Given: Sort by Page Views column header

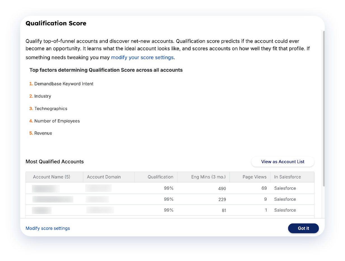Looking at the screenshot, I should 254,177.
